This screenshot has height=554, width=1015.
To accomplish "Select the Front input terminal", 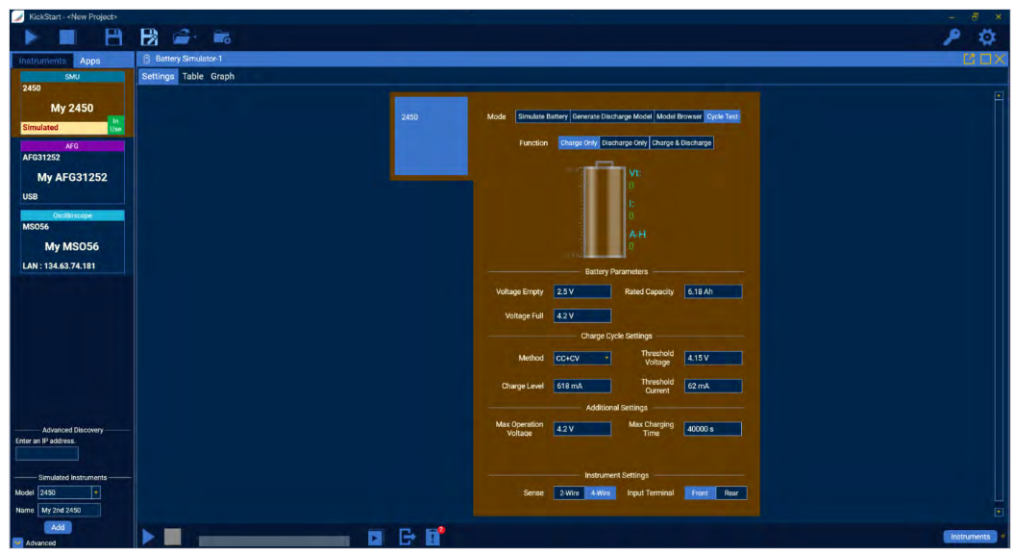I will [700, 493].
